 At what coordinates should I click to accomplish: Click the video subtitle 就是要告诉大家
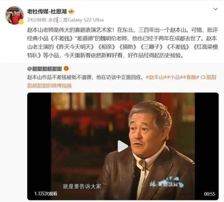[82, 186]
